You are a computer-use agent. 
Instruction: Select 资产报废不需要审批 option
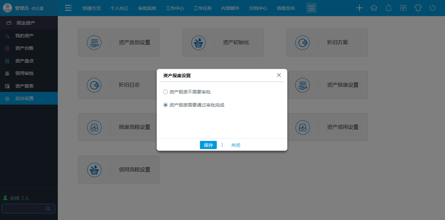[166, 92]
